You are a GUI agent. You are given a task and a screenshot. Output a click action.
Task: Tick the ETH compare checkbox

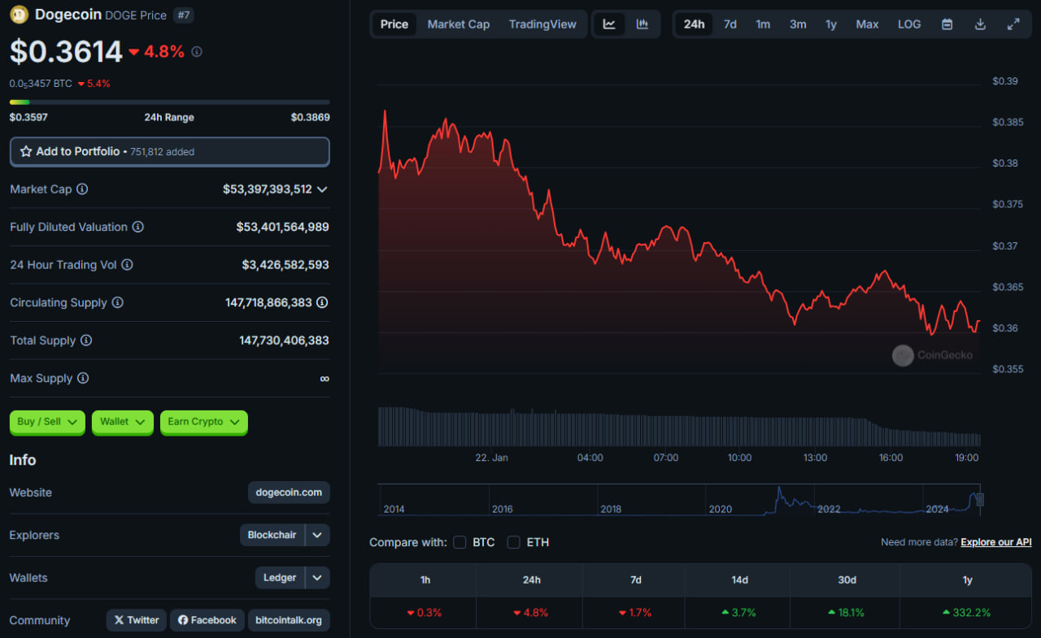(514, 542)
